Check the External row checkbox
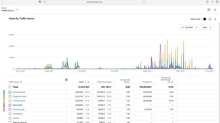This screenshot has width=220, height=123. [x=10, y=118]
